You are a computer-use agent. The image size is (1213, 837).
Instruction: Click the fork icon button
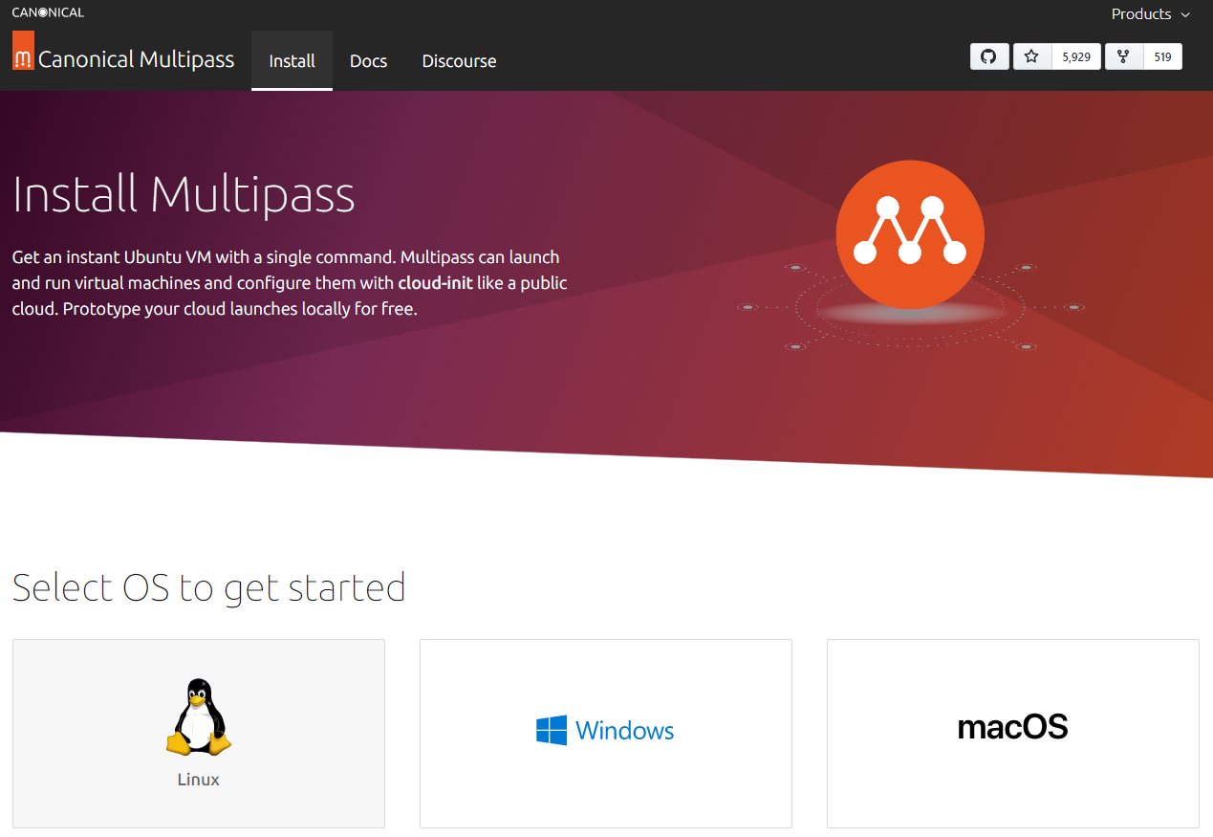tap(1123, 56)
